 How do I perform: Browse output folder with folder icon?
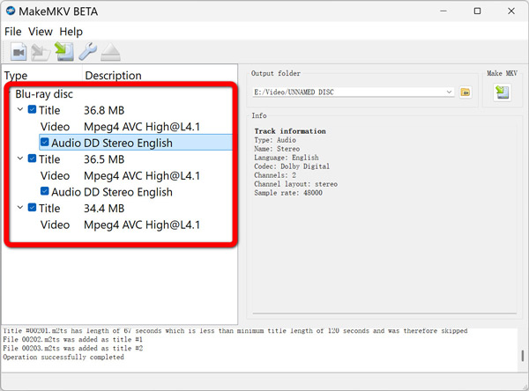466,92
